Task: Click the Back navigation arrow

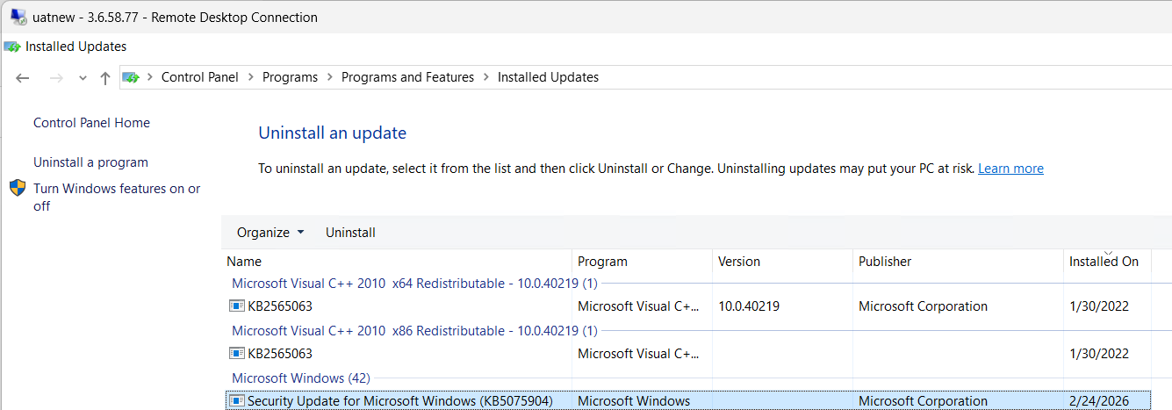Action: (x=24, y=77)
